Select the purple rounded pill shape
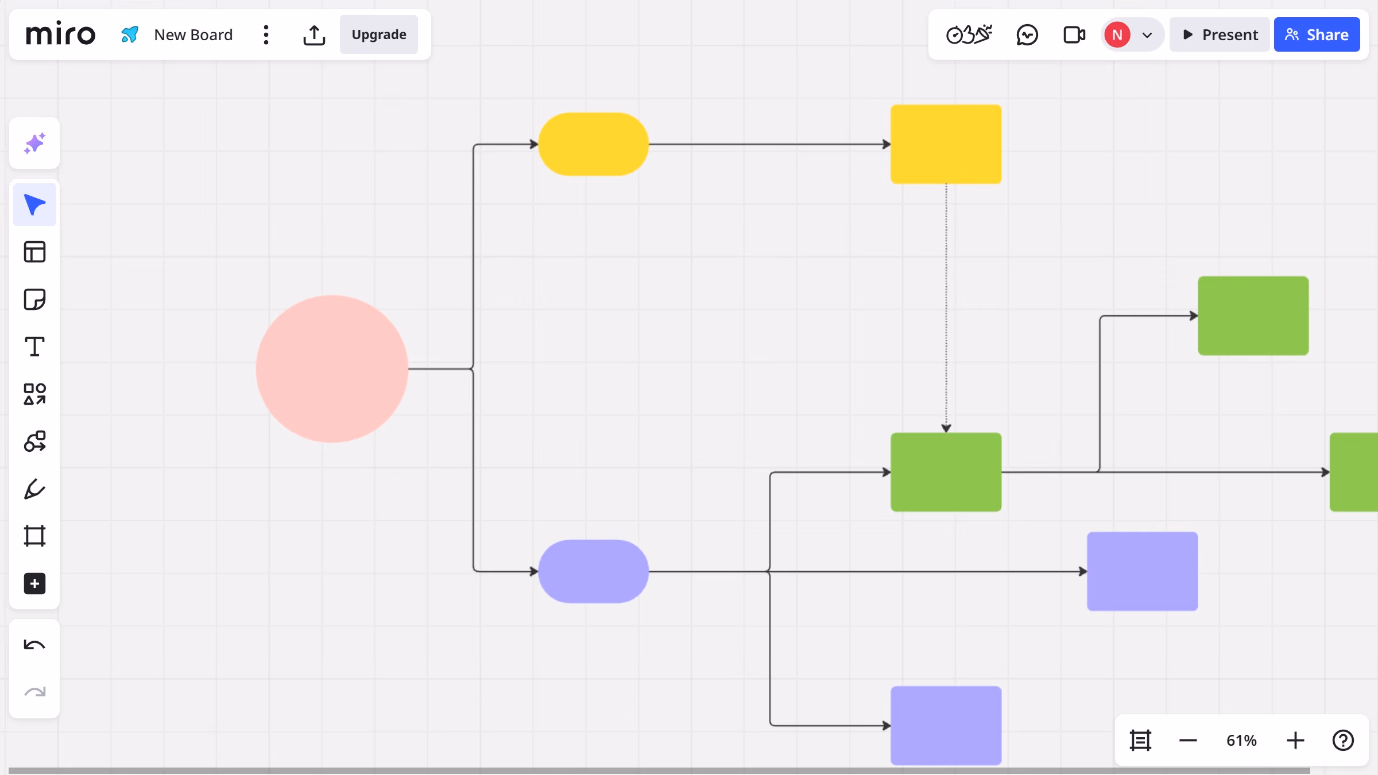The image size is (1378, 775). pyautogui.click(x=593, y=571)
